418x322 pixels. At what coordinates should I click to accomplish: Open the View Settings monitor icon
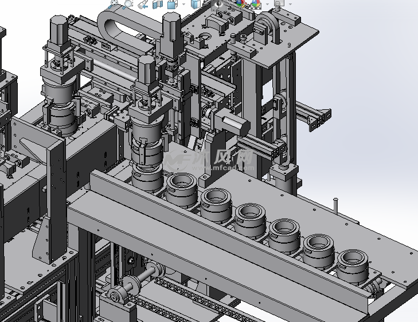pos(279,3)
